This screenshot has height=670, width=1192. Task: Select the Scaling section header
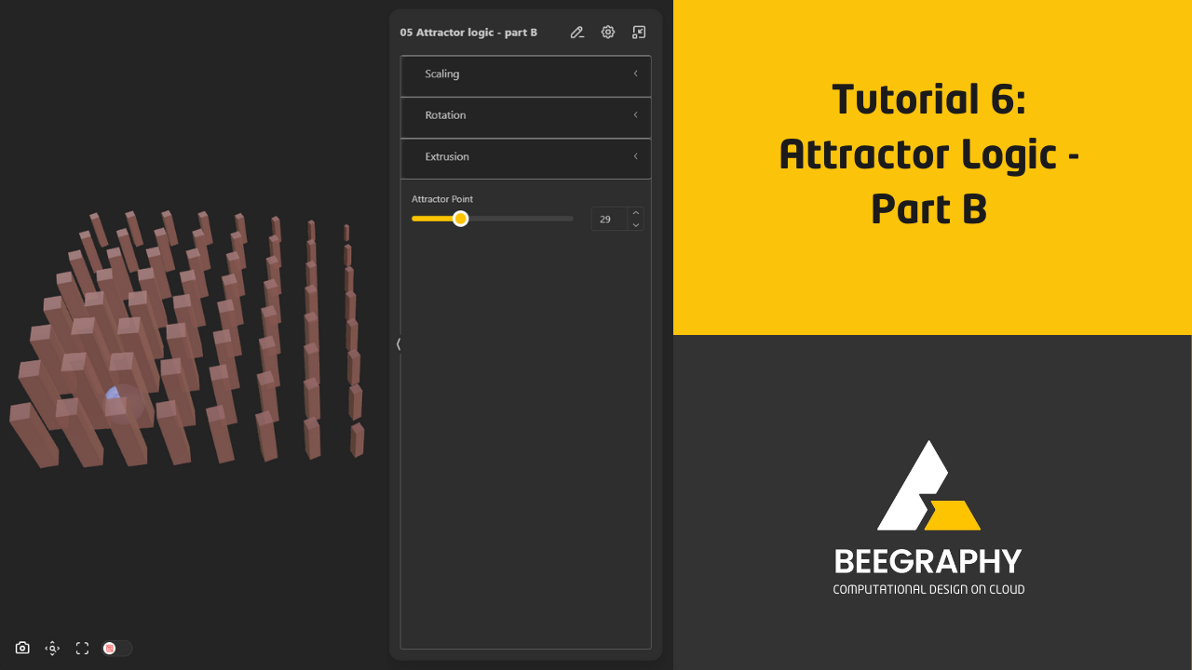pos(442,74)
